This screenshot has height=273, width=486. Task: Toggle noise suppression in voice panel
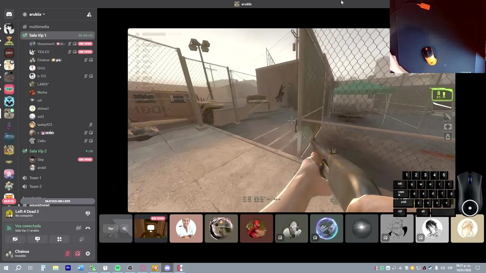pos(79,228)
